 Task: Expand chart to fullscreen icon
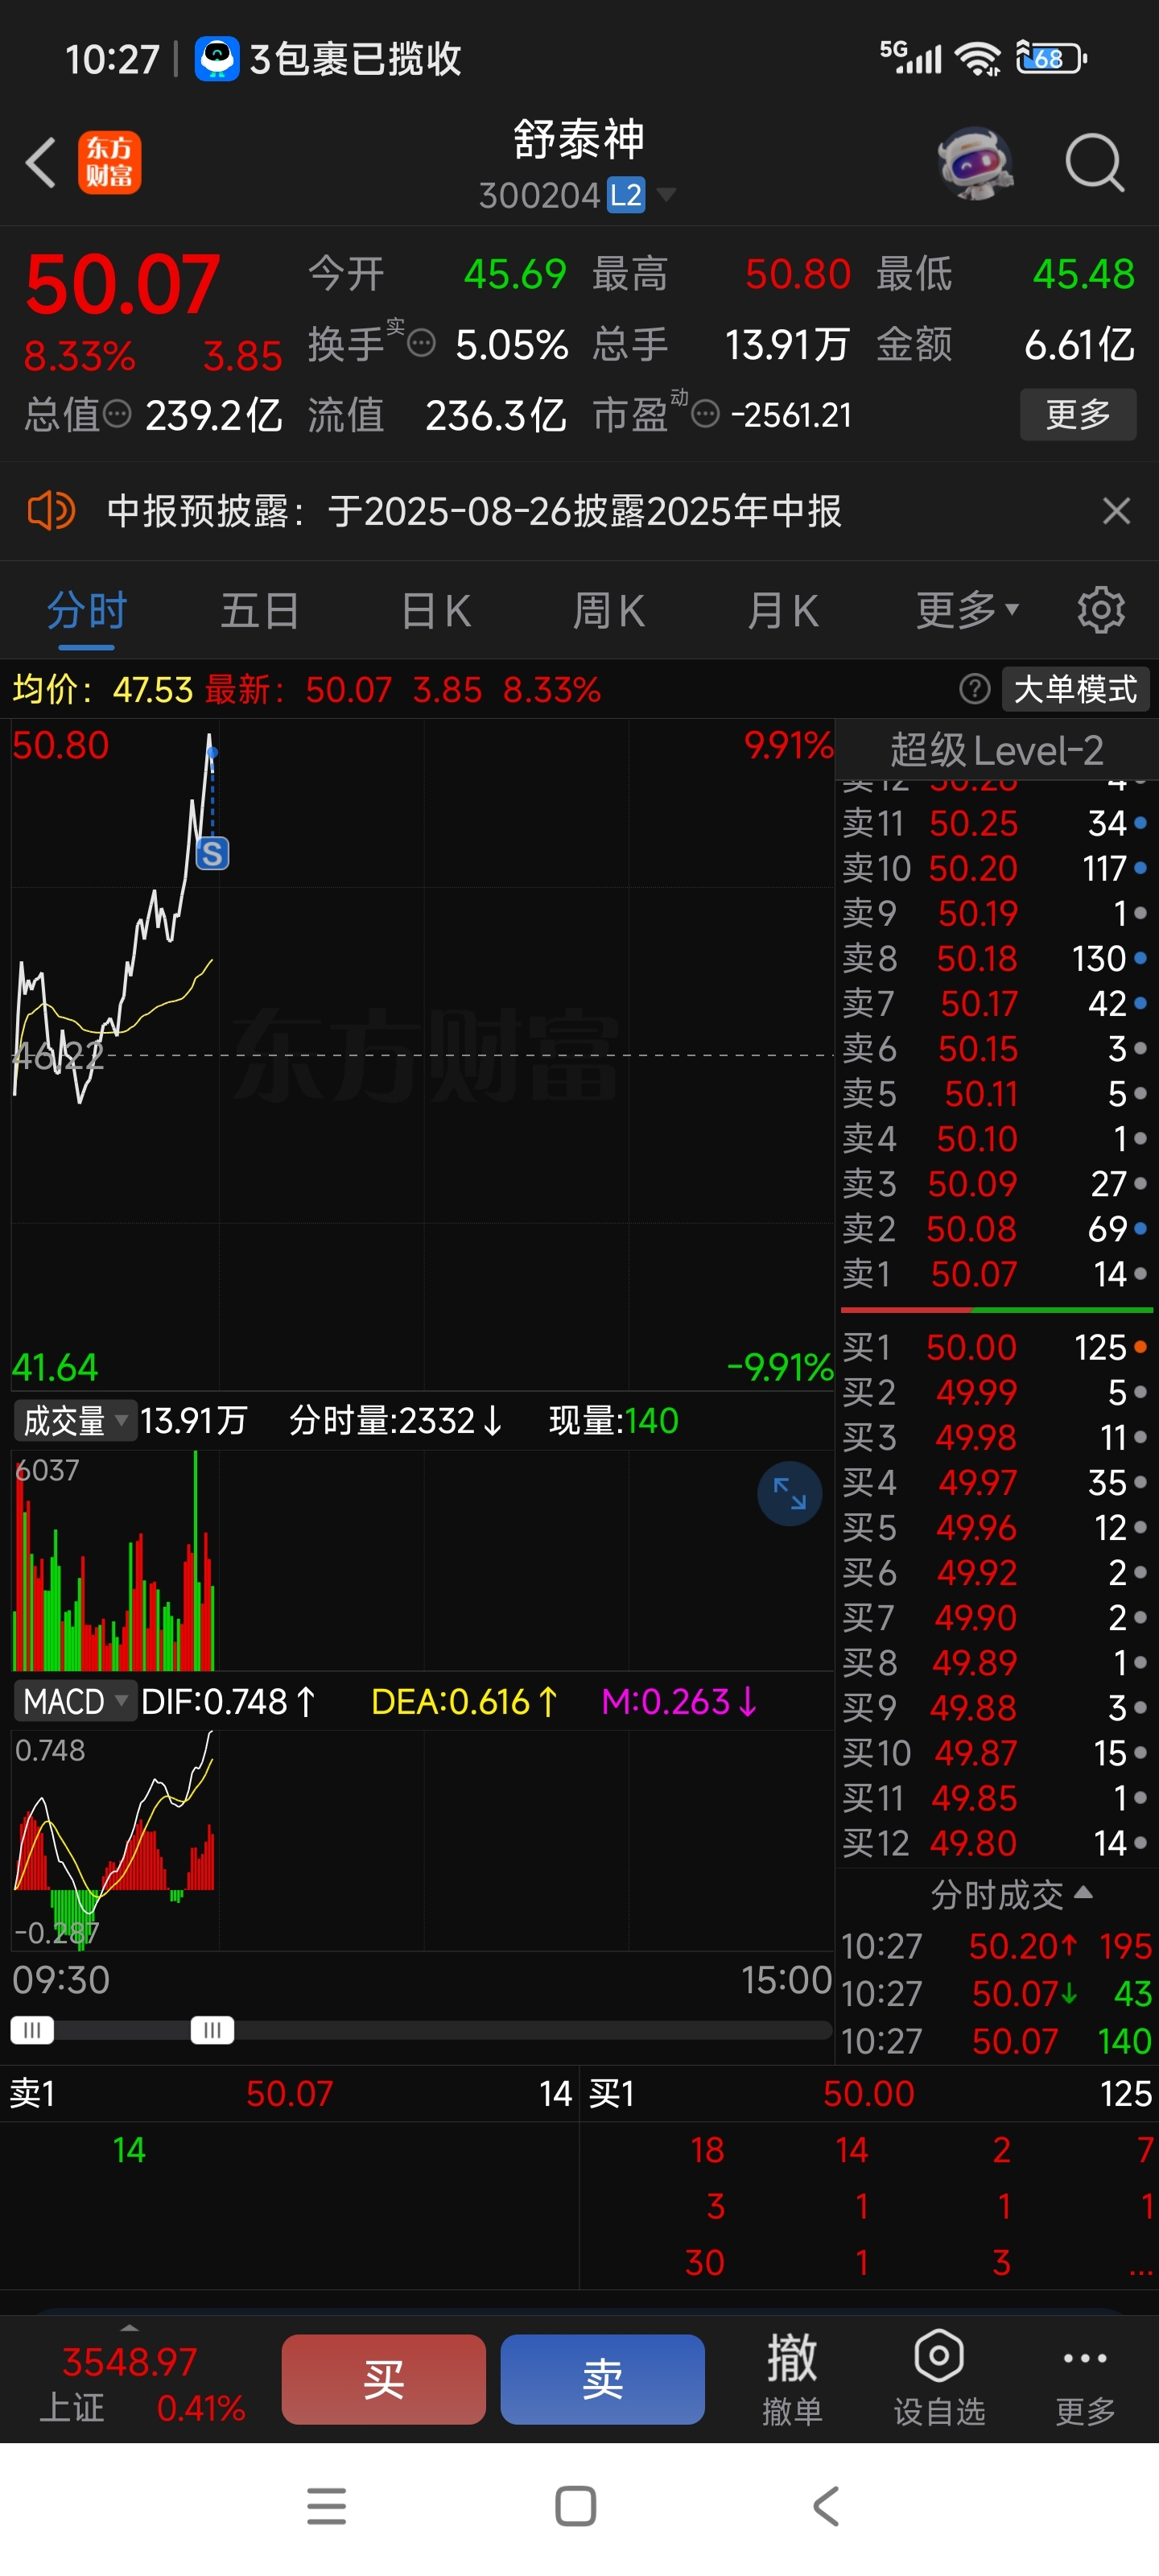(x=789, y=1493)
